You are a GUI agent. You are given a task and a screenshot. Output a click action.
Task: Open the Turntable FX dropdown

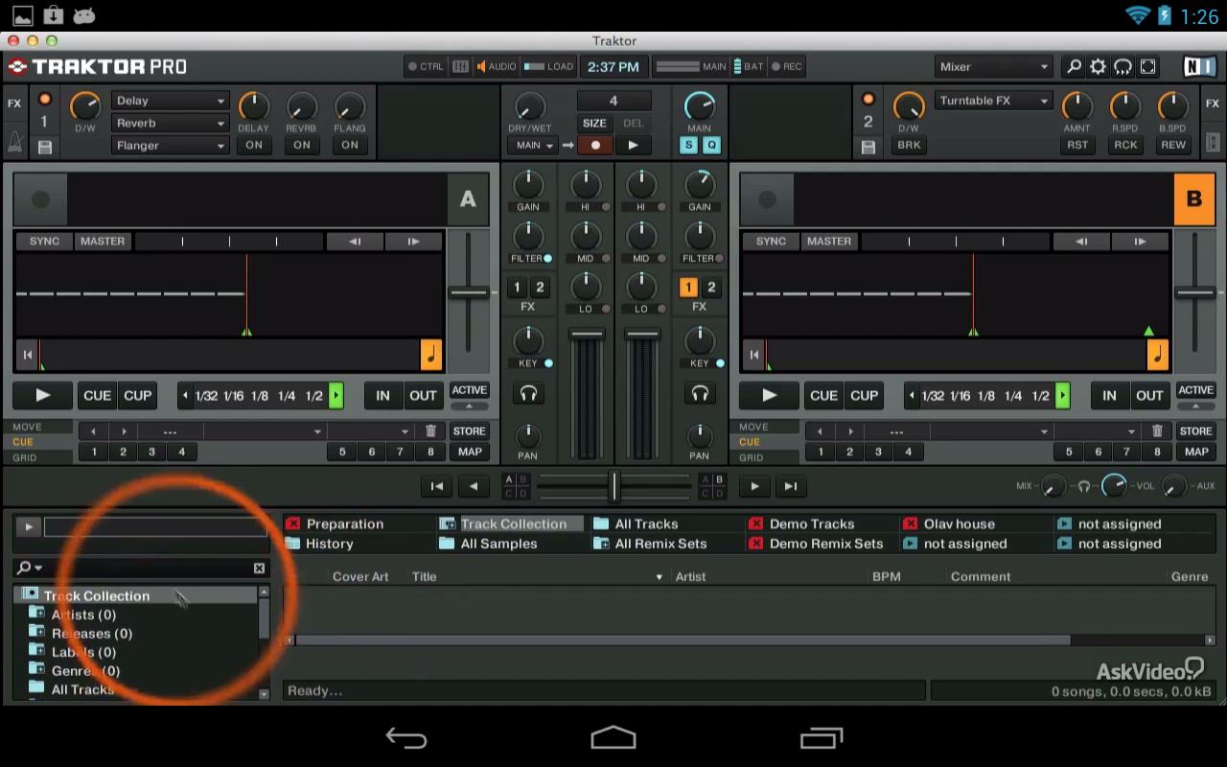993,101
